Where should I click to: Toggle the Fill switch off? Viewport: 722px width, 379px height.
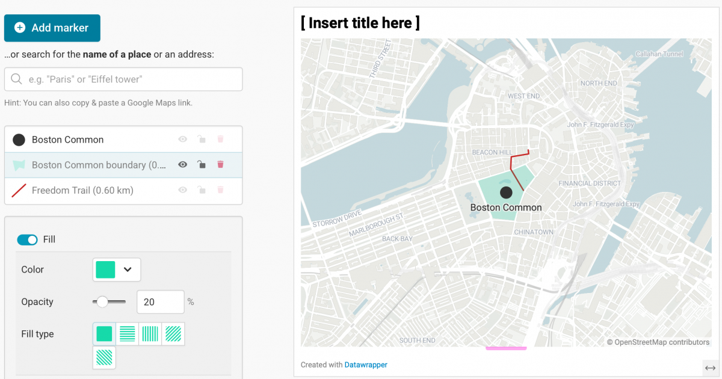pyautogui.click(x=28, y=239)
